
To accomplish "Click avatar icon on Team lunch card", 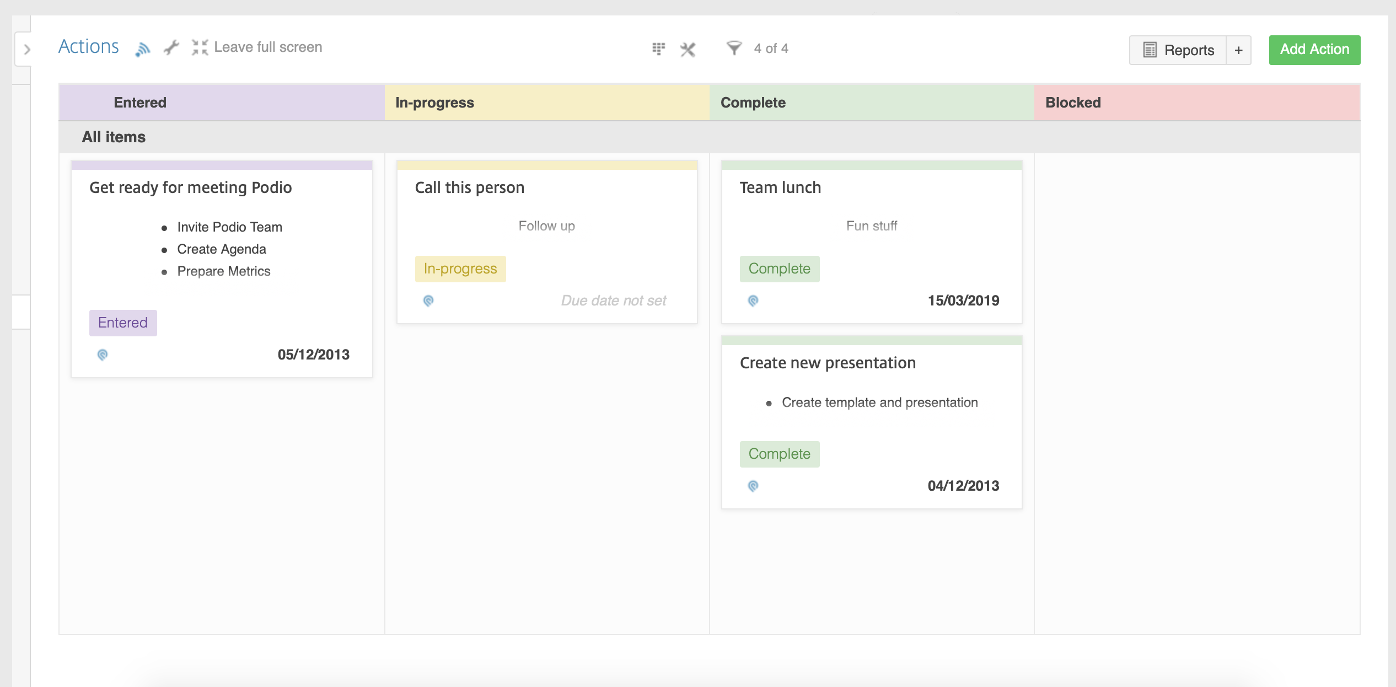I will click(x=753, y=300).
